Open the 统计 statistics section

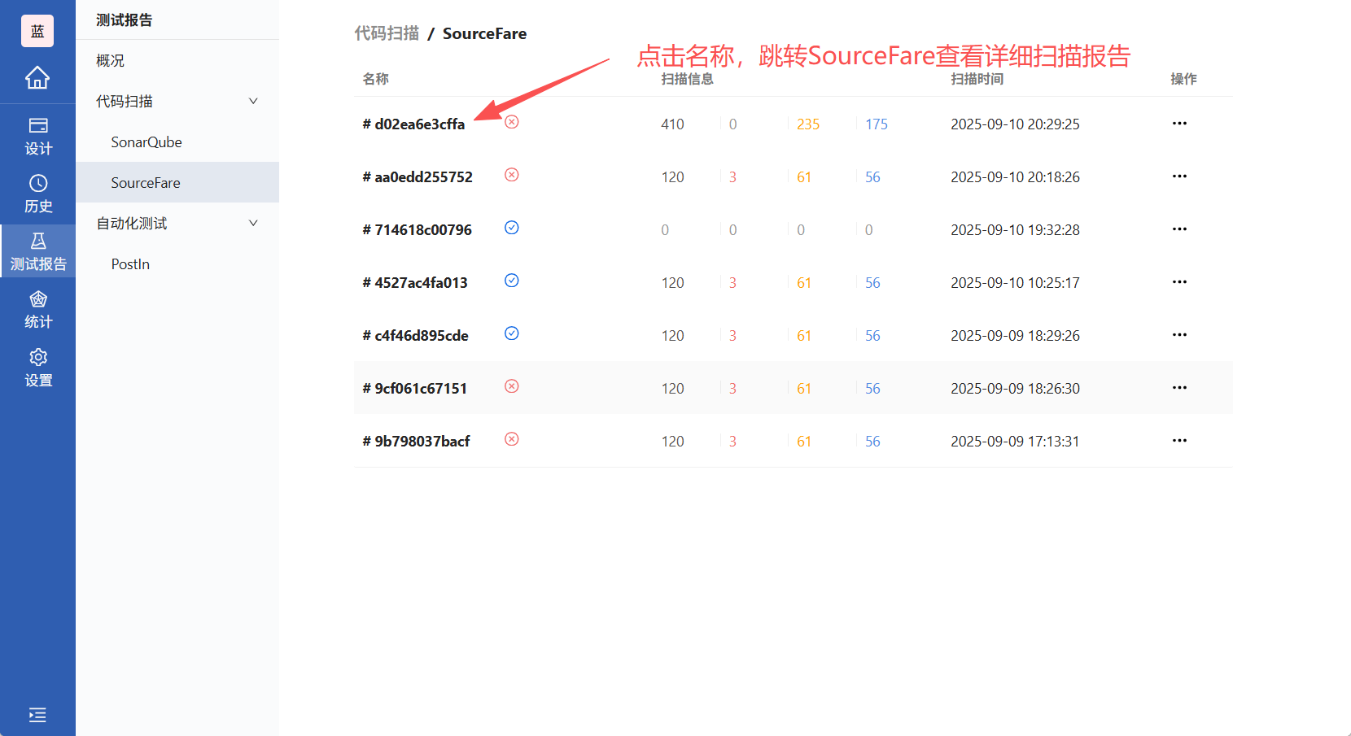coord(37,310)
